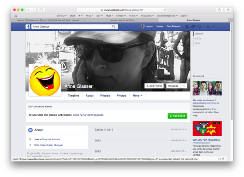The width and height of the screenshot is (244, 177).
Task: Open friend requests icon in header
Action: pyautogui.click(x=187, y=27)
